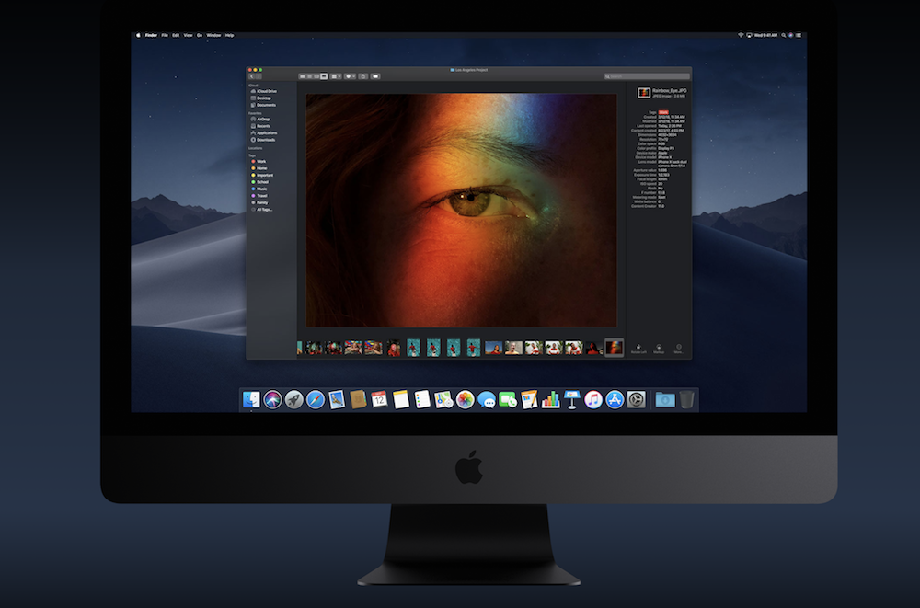Select the highlighted Rainbow Eye thumbnail
Image resolution: width=920 pixels, height=608 pixels.
coord(614,348)
